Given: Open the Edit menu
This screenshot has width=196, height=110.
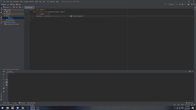Looking at the screenshot, I should click(x=8, y=2).
